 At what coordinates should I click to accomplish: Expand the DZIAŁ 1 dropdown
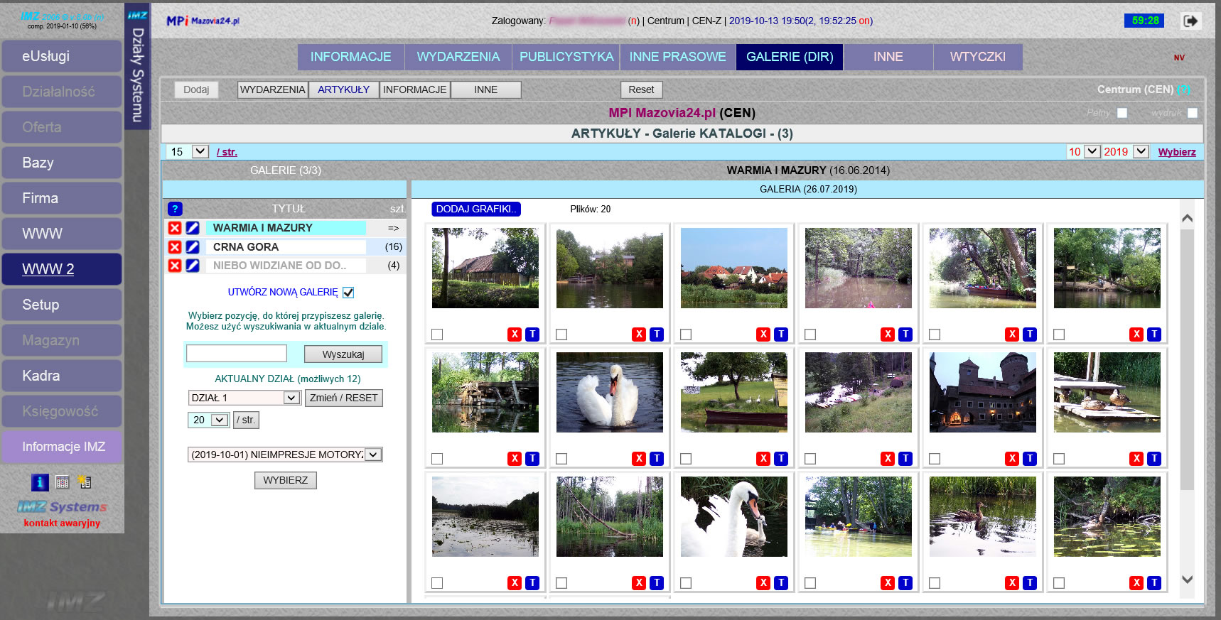[x=244, y=398]
